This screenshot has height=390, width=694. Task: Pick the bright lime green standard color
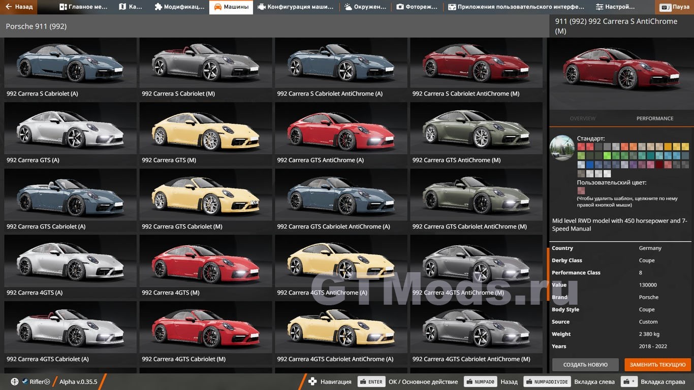pyautogui.click(x=607, y=155)
